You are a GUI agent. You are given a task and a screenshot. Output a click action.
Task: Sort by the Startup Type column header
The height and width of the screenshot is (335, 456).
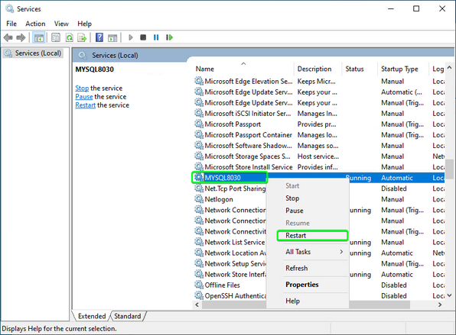click(404, 69)
